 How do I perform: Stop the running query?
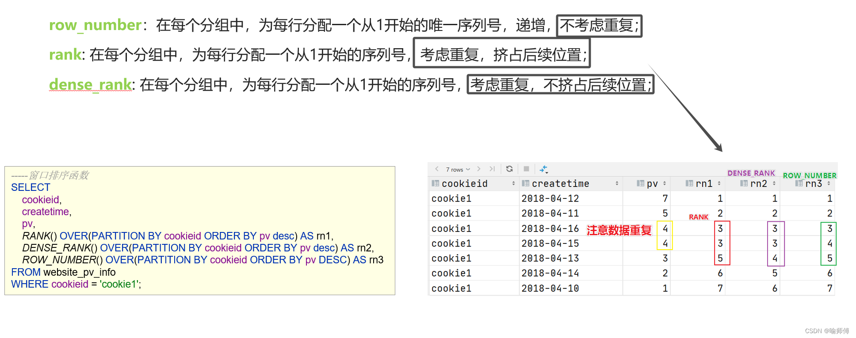526,169
